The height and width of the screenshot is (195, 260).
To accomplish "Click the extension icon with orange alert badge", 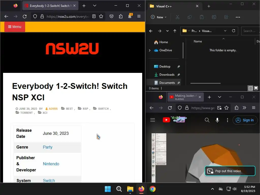I will tap(130, 16).
